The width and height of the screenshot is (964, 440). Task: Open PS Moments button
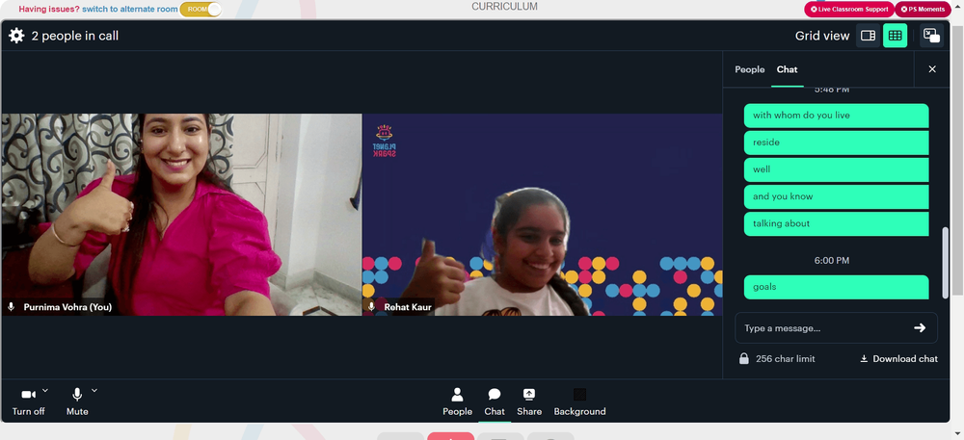(923, 10)
